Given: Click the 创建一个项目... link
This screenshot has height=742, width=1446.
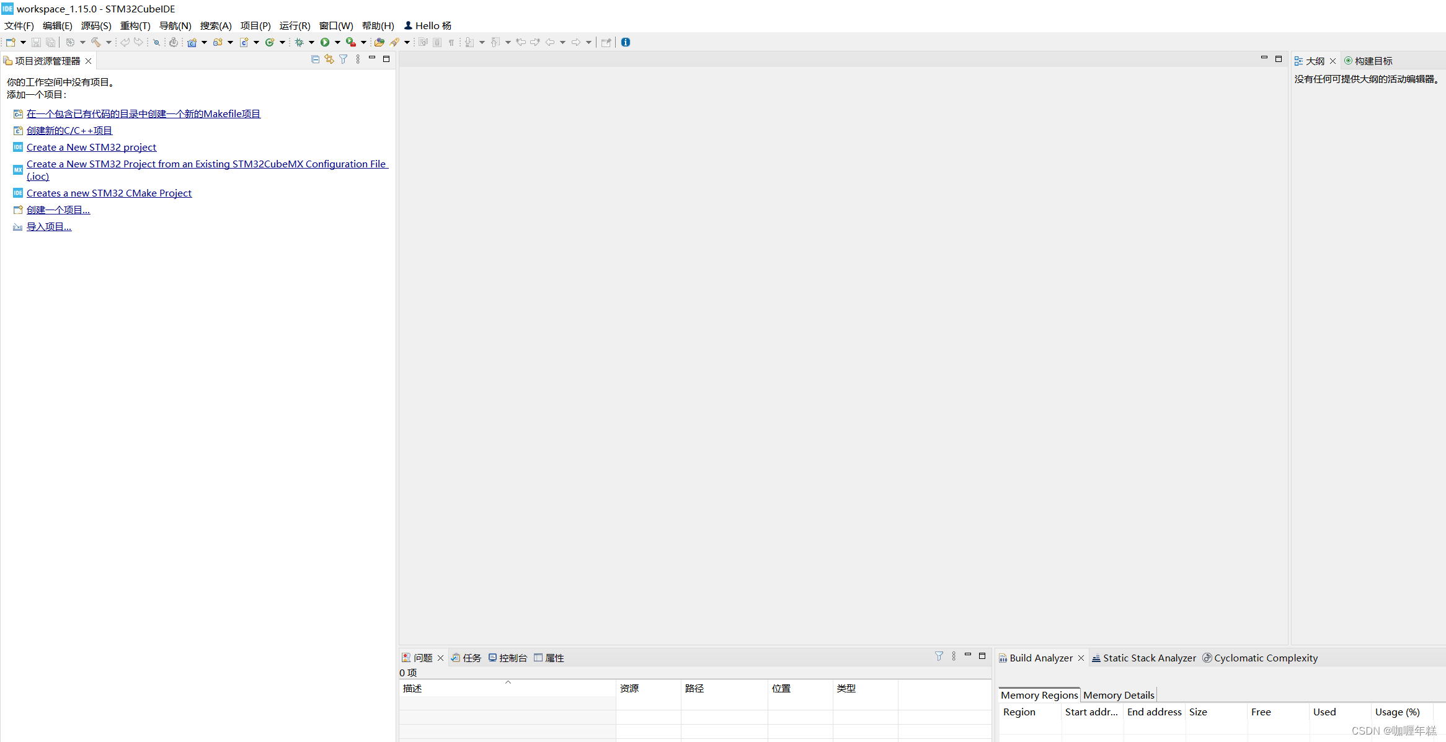Looking at the screenshot, I should [x=58, y=210].
